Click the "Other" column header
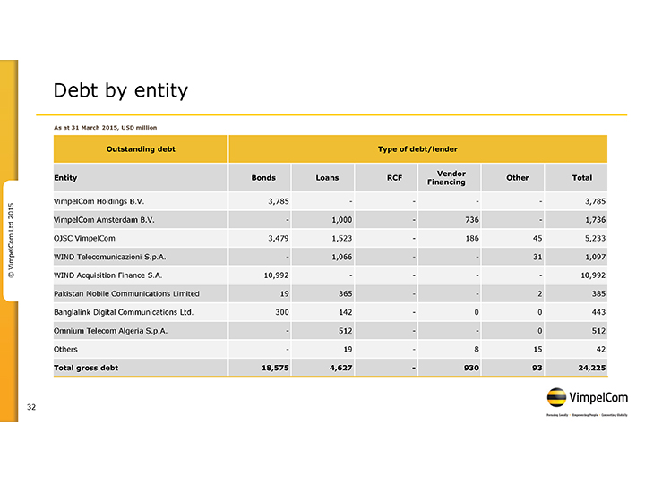This screenshot has height=483, width=645. coord(517,177)
